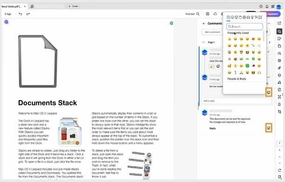Screen dimensions: 285x182
Task: Click the save icon in toolbar
Action: point(208,14)
